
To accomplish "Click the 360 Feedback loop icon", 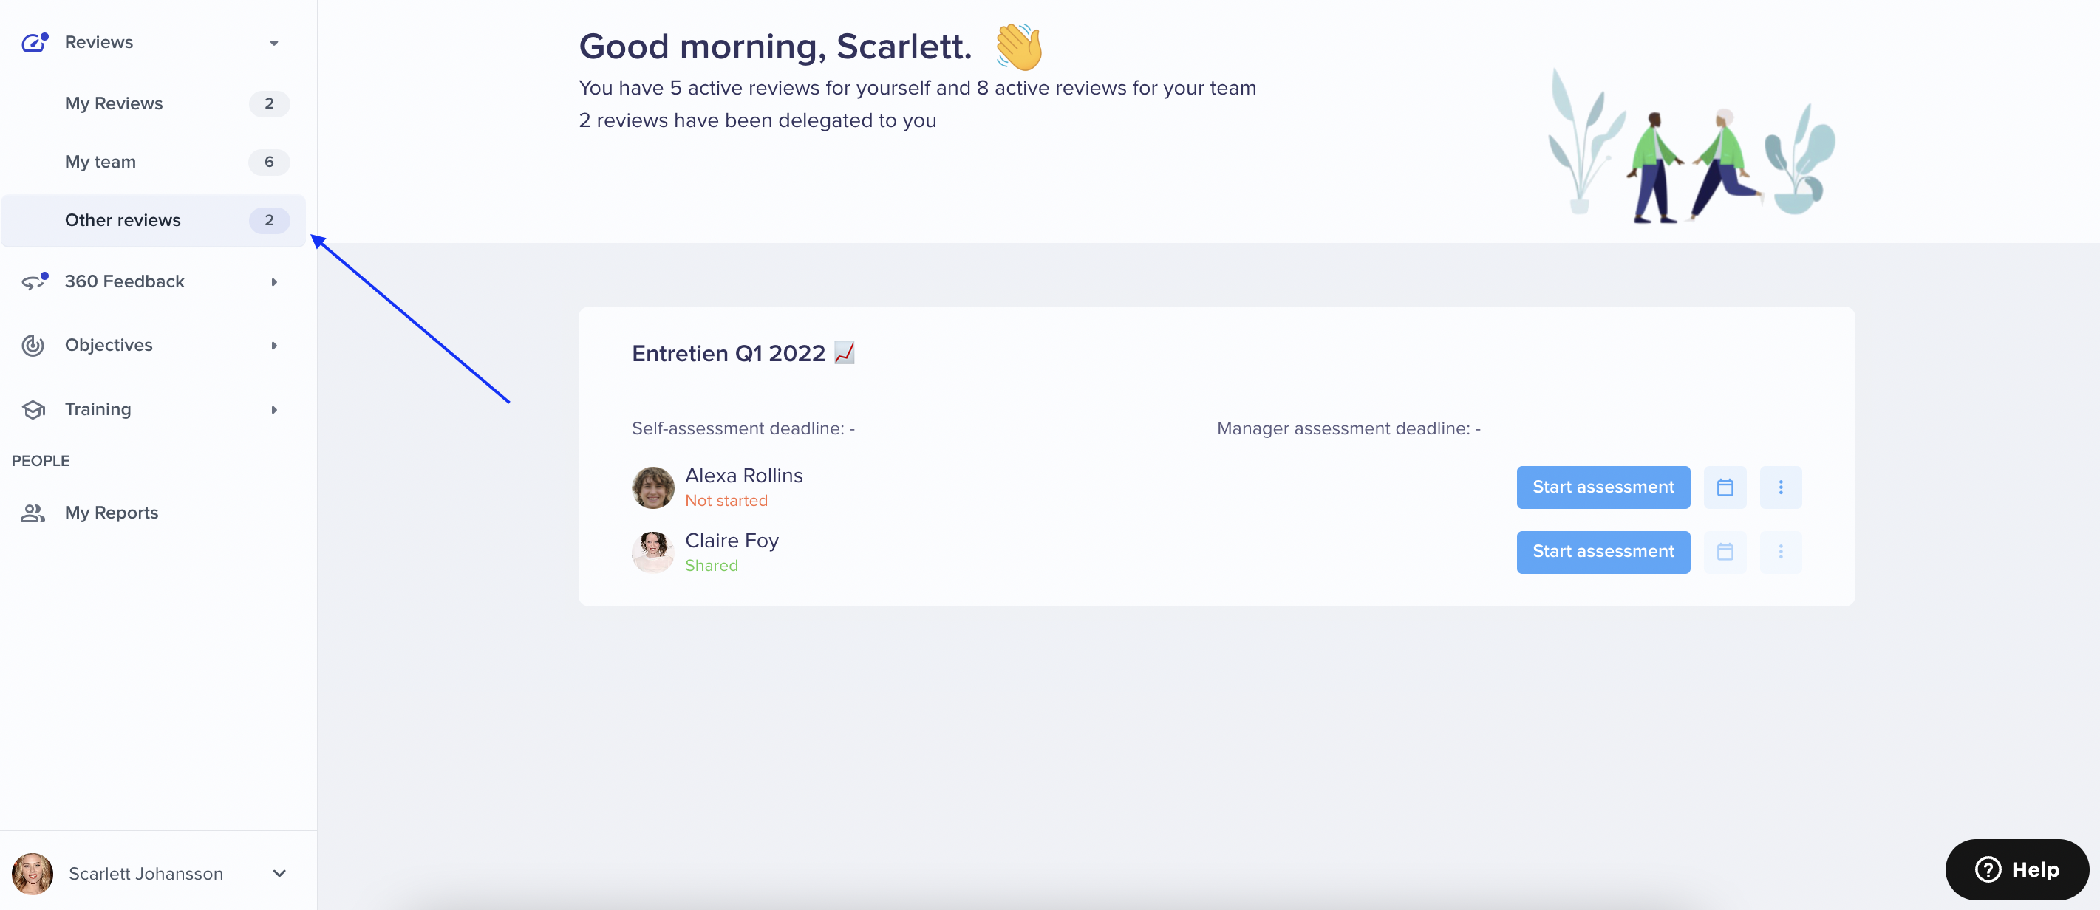I will point(34,282).
